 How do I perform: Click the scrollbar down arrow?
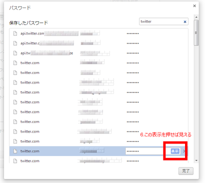(x=196, y=160)
